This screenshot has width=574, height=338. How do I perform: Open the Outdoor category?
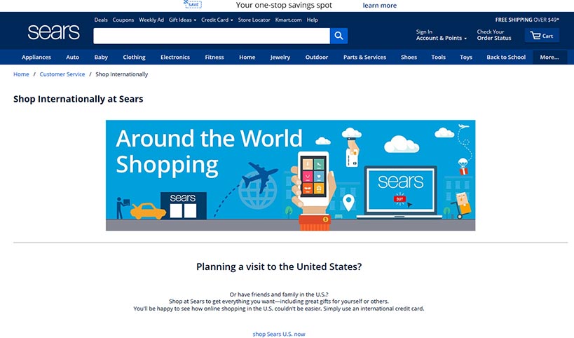pos(317,57)
